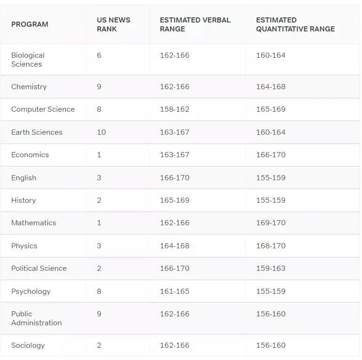Click the Physics quantitative range 168-170
Viewport: 362px width, 360px height.
(271, 245)
